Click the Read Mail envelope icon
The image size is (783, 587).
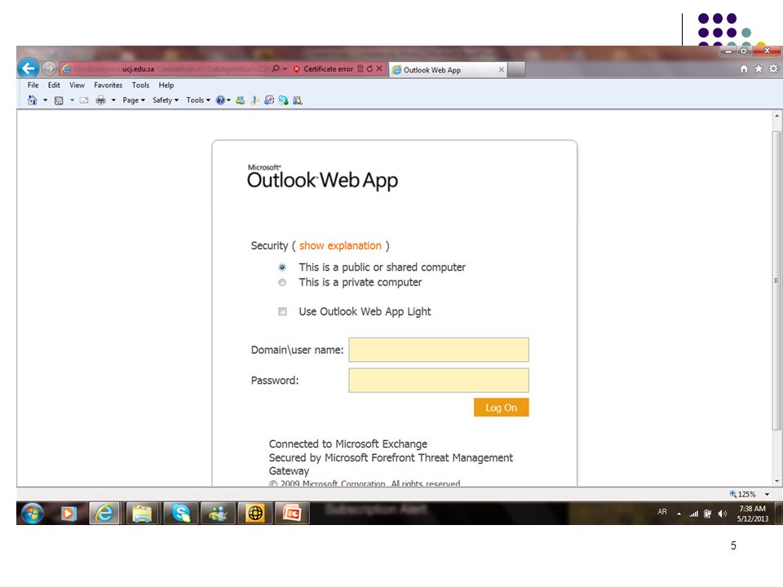pyautogui.click(x=84, y=100)
